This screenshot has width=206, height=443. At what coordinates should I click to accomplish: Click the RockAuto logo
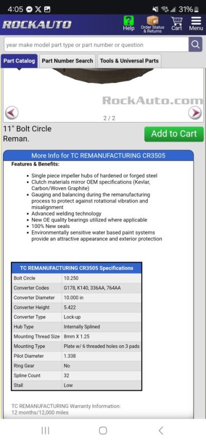[37, 25]
